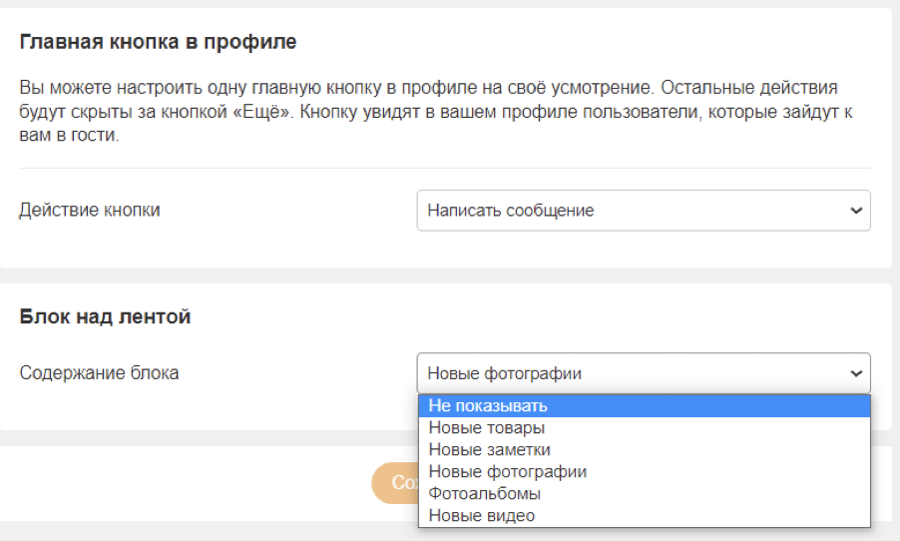
Task: Click the 'Содержание блока' field label
Action: [100, 373]
